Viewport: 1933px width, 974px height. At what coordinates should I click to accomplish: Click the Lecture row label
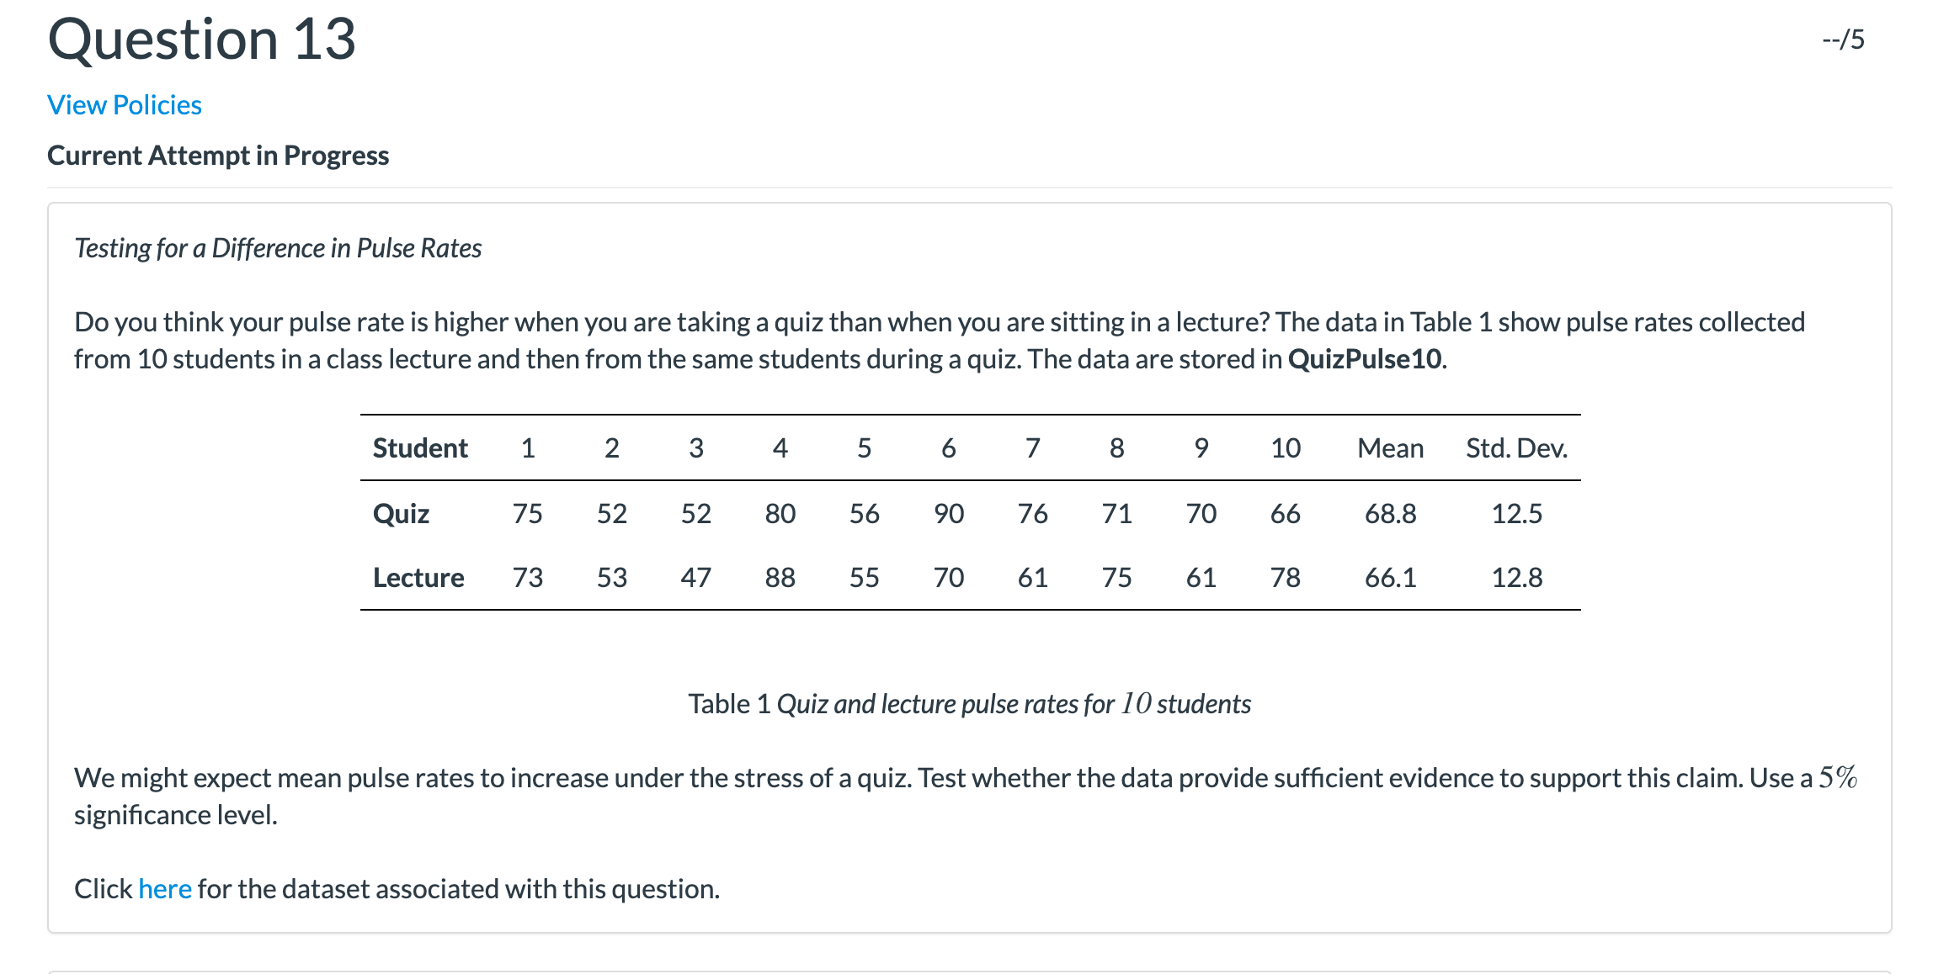(x=418, y=578)
